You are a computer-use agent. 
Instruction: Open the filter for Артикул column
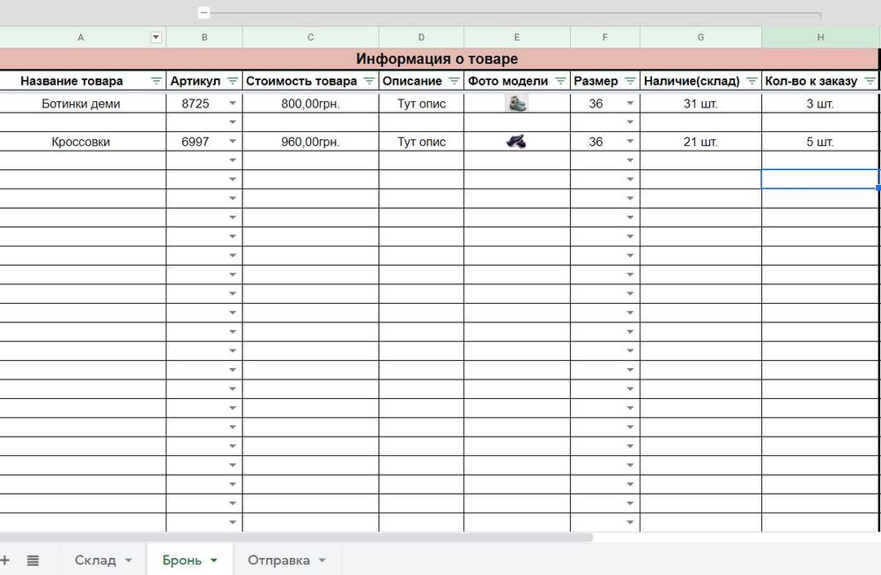point(233,81)
